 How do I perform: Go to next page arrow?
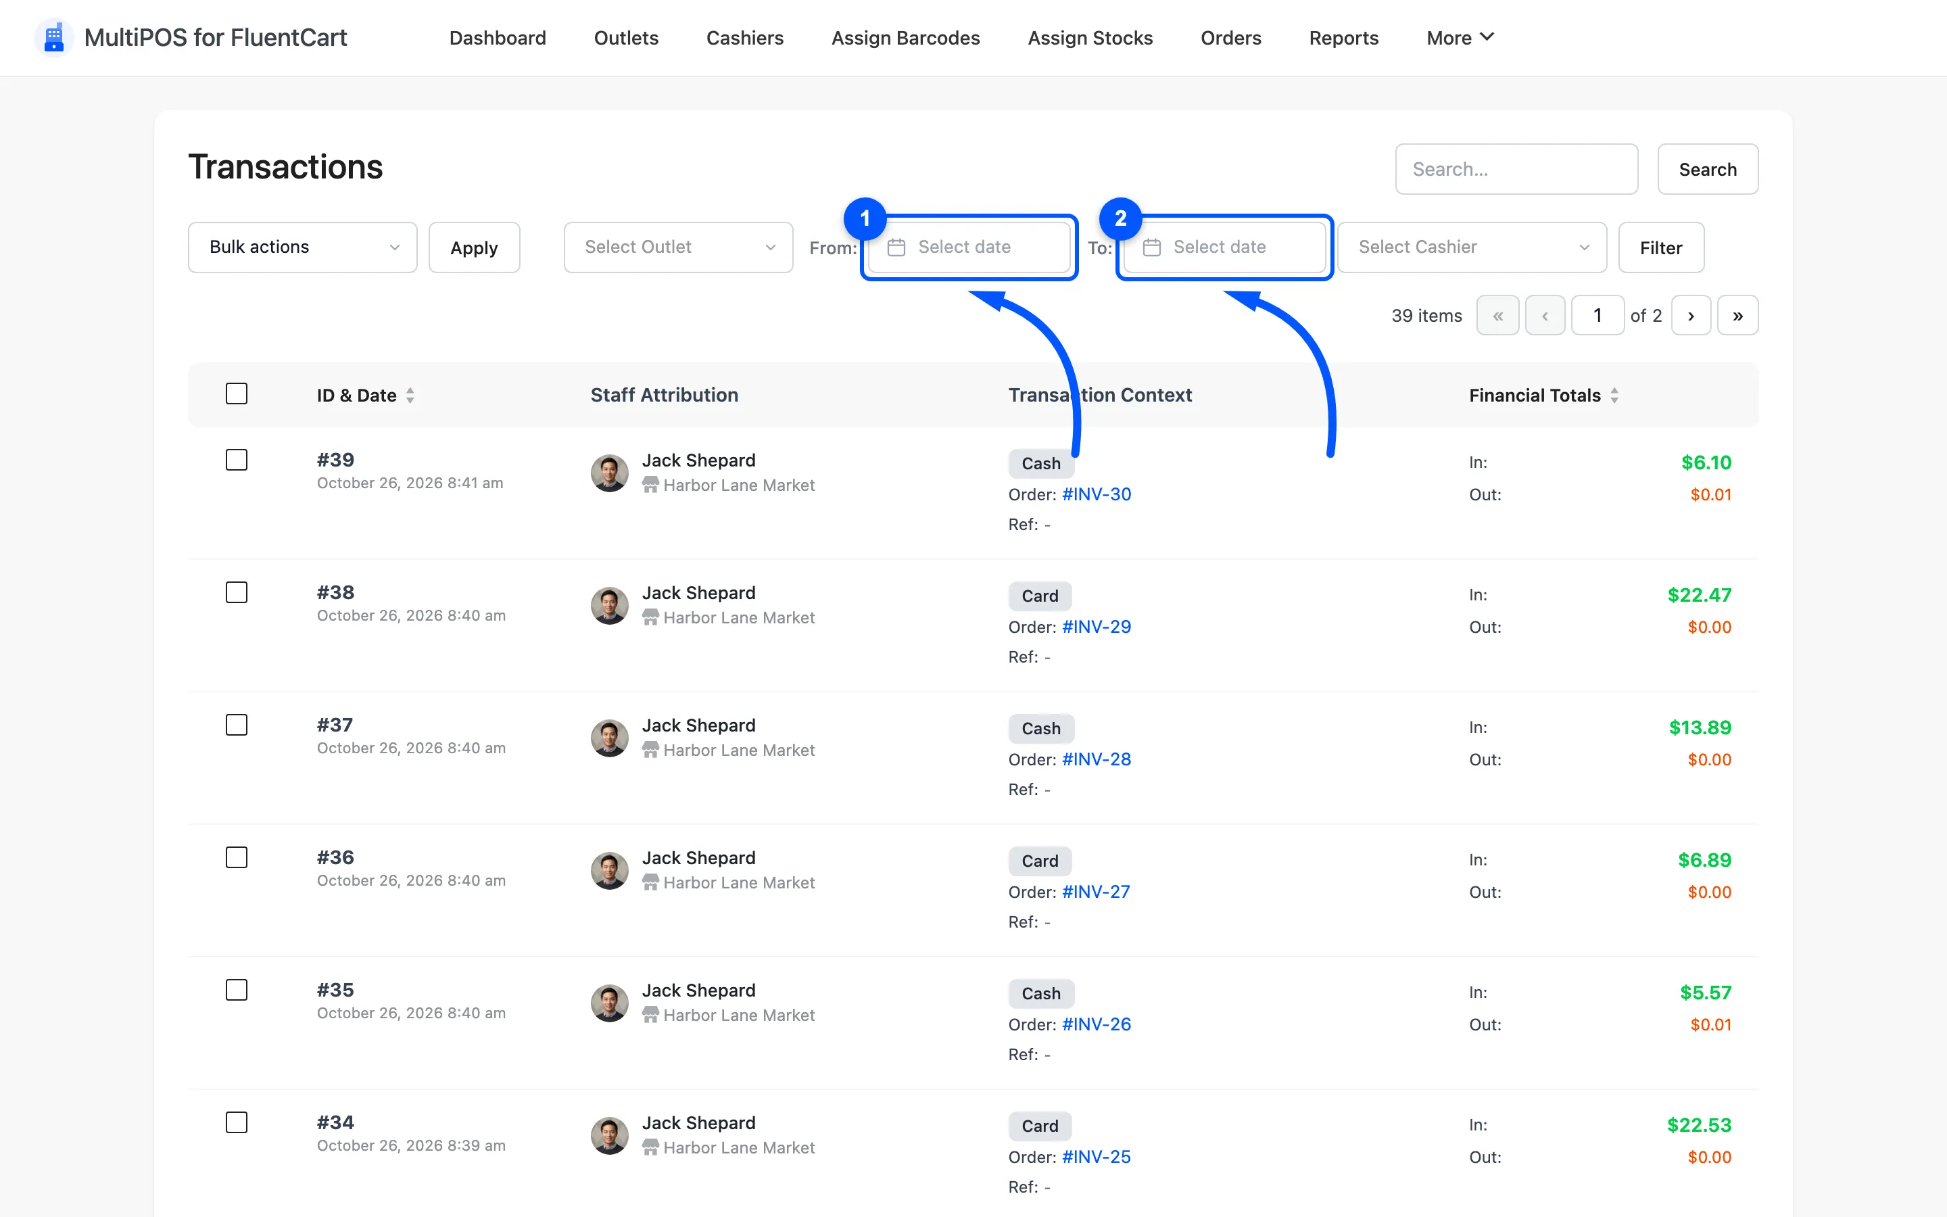point(1690,316)
